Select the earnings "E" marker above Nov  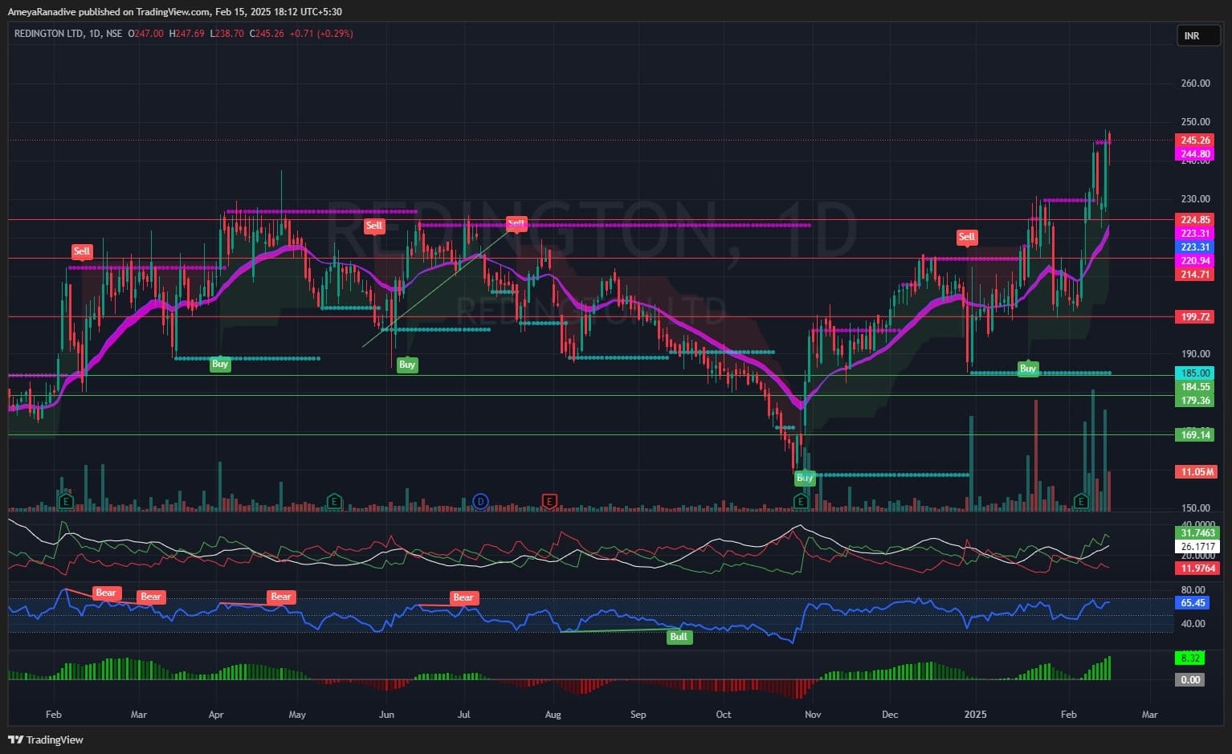(x=801, y=502)
